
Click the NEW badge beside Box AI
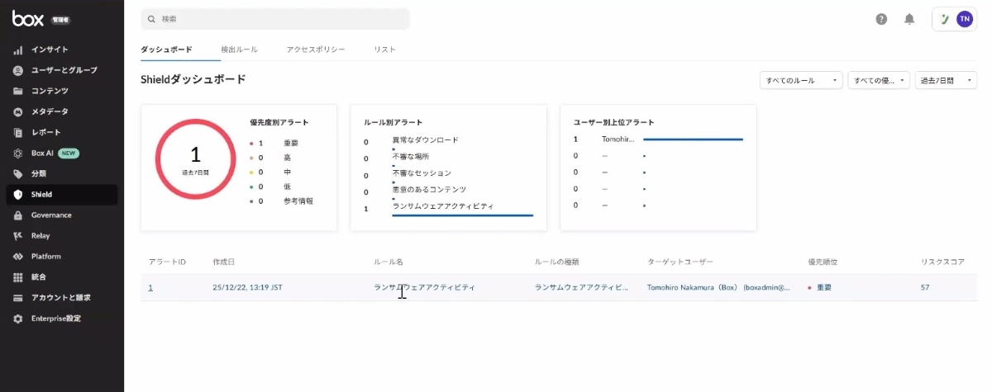[69, 153]
